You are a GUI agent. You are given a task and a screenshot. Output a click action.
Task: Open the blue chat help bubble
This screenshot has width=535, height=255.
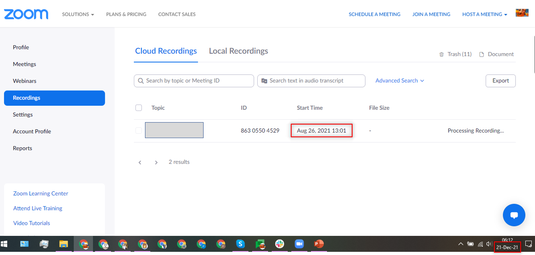[514, 215]
